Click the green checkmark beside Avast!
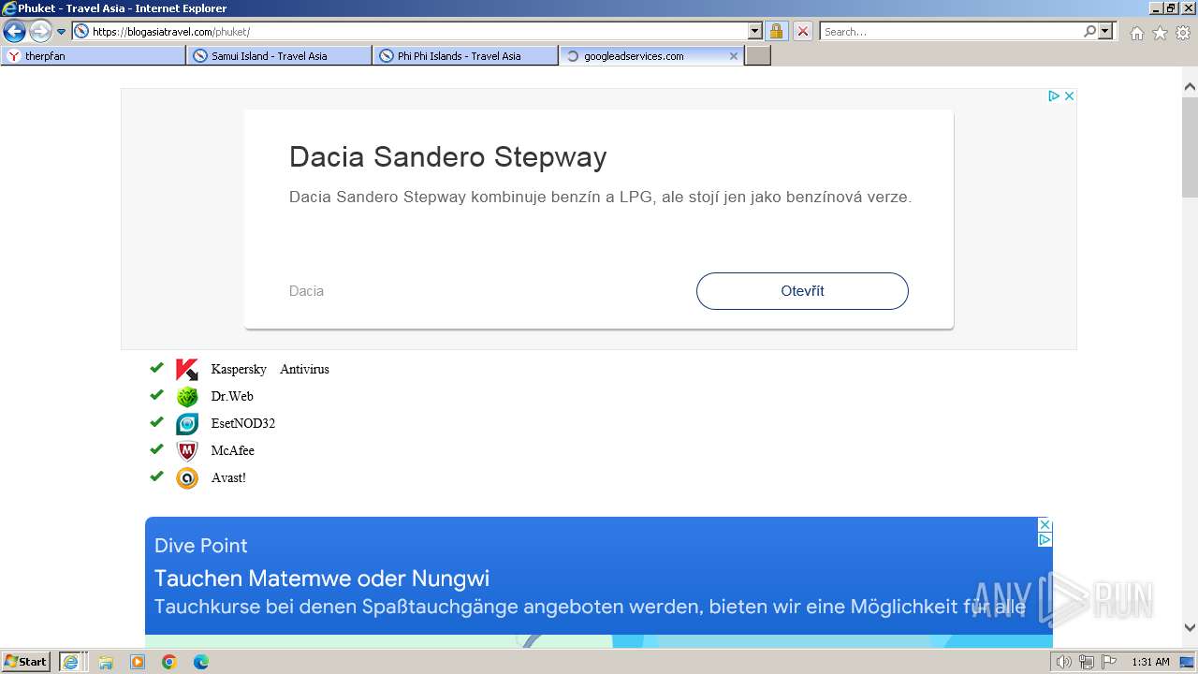Viewport: 1198px width, 674px height. pyautogui.click(x=156, y=476)
